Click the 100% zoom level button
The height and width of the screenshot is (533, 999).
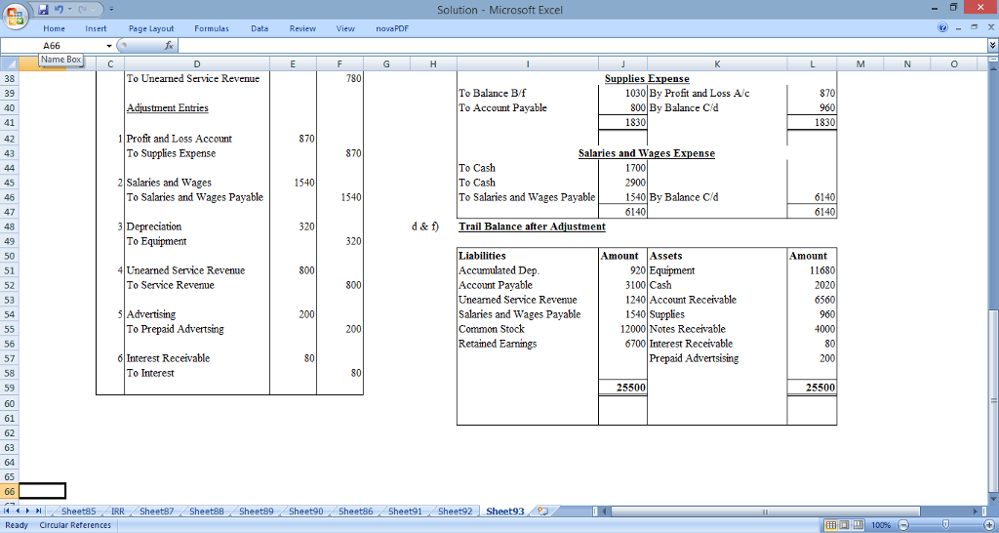click(881, 525)
